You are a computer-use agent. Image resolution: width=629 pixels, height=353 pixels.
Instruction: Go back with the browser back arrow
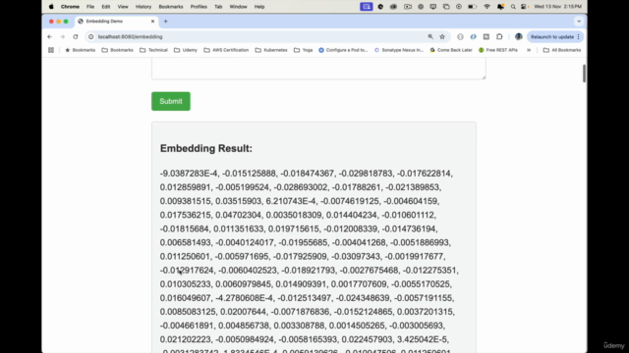click(50, 37)
